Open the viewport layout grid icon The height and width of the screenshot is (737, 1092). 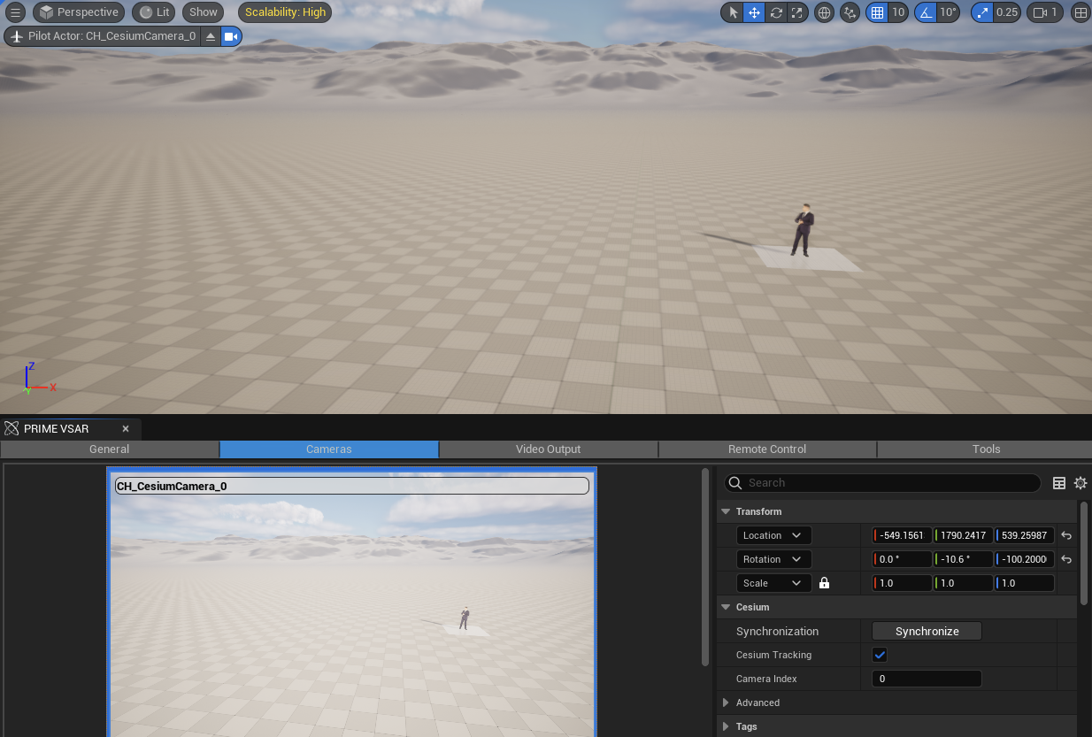click(1080, 12)
